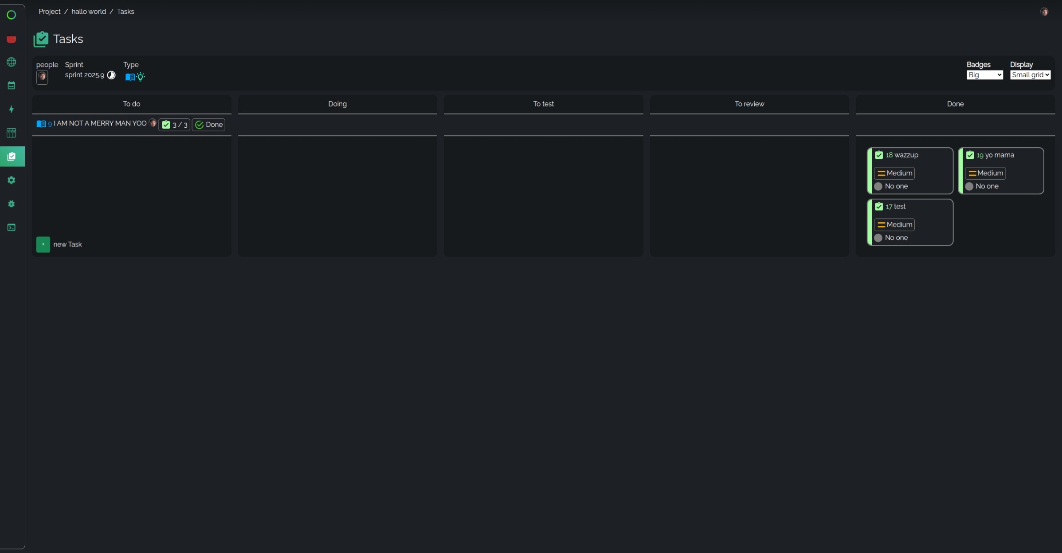
Task: Click the Done status button on story
Action: (x=209, y=125)
